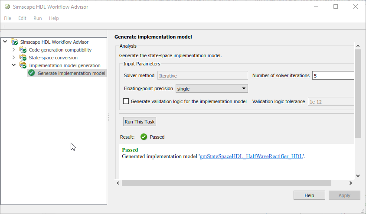Click the horizontal scrollbar in the analysis pane
This screenshot has width=366, height=214.
tap(234, 183)
